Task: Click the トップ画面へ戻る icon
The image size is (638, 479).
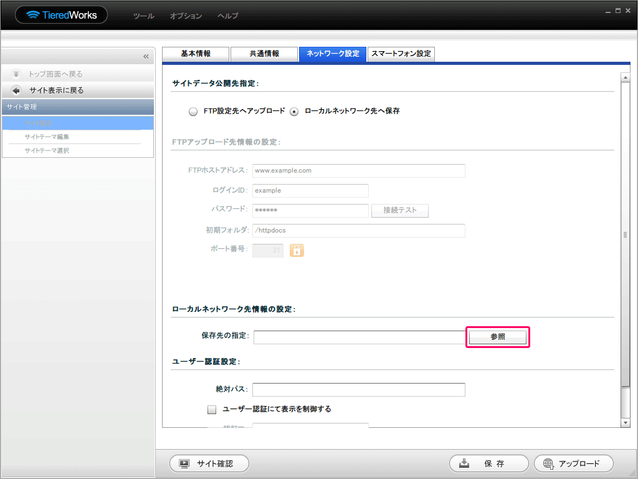Action: (16, 74)
